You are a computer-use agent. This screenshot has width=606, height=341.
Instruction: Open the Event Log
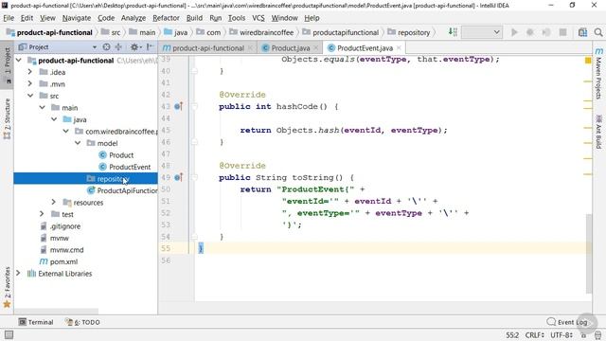(567, 322)
